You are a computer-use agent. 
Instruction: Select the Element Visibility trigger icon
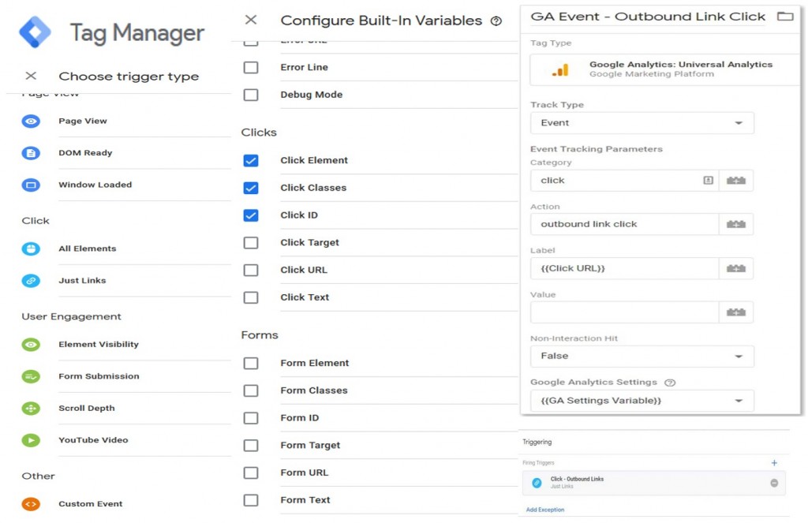click(x=31, y=345)
